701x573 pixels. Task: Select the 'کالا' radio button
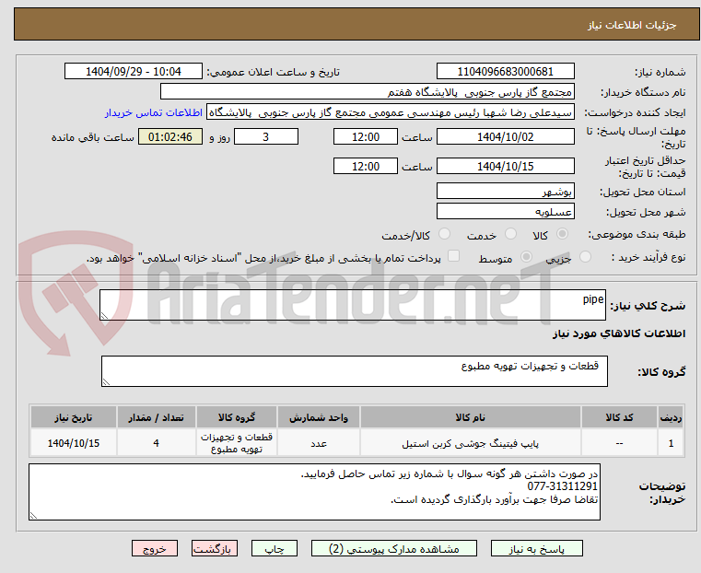[563, 234]
